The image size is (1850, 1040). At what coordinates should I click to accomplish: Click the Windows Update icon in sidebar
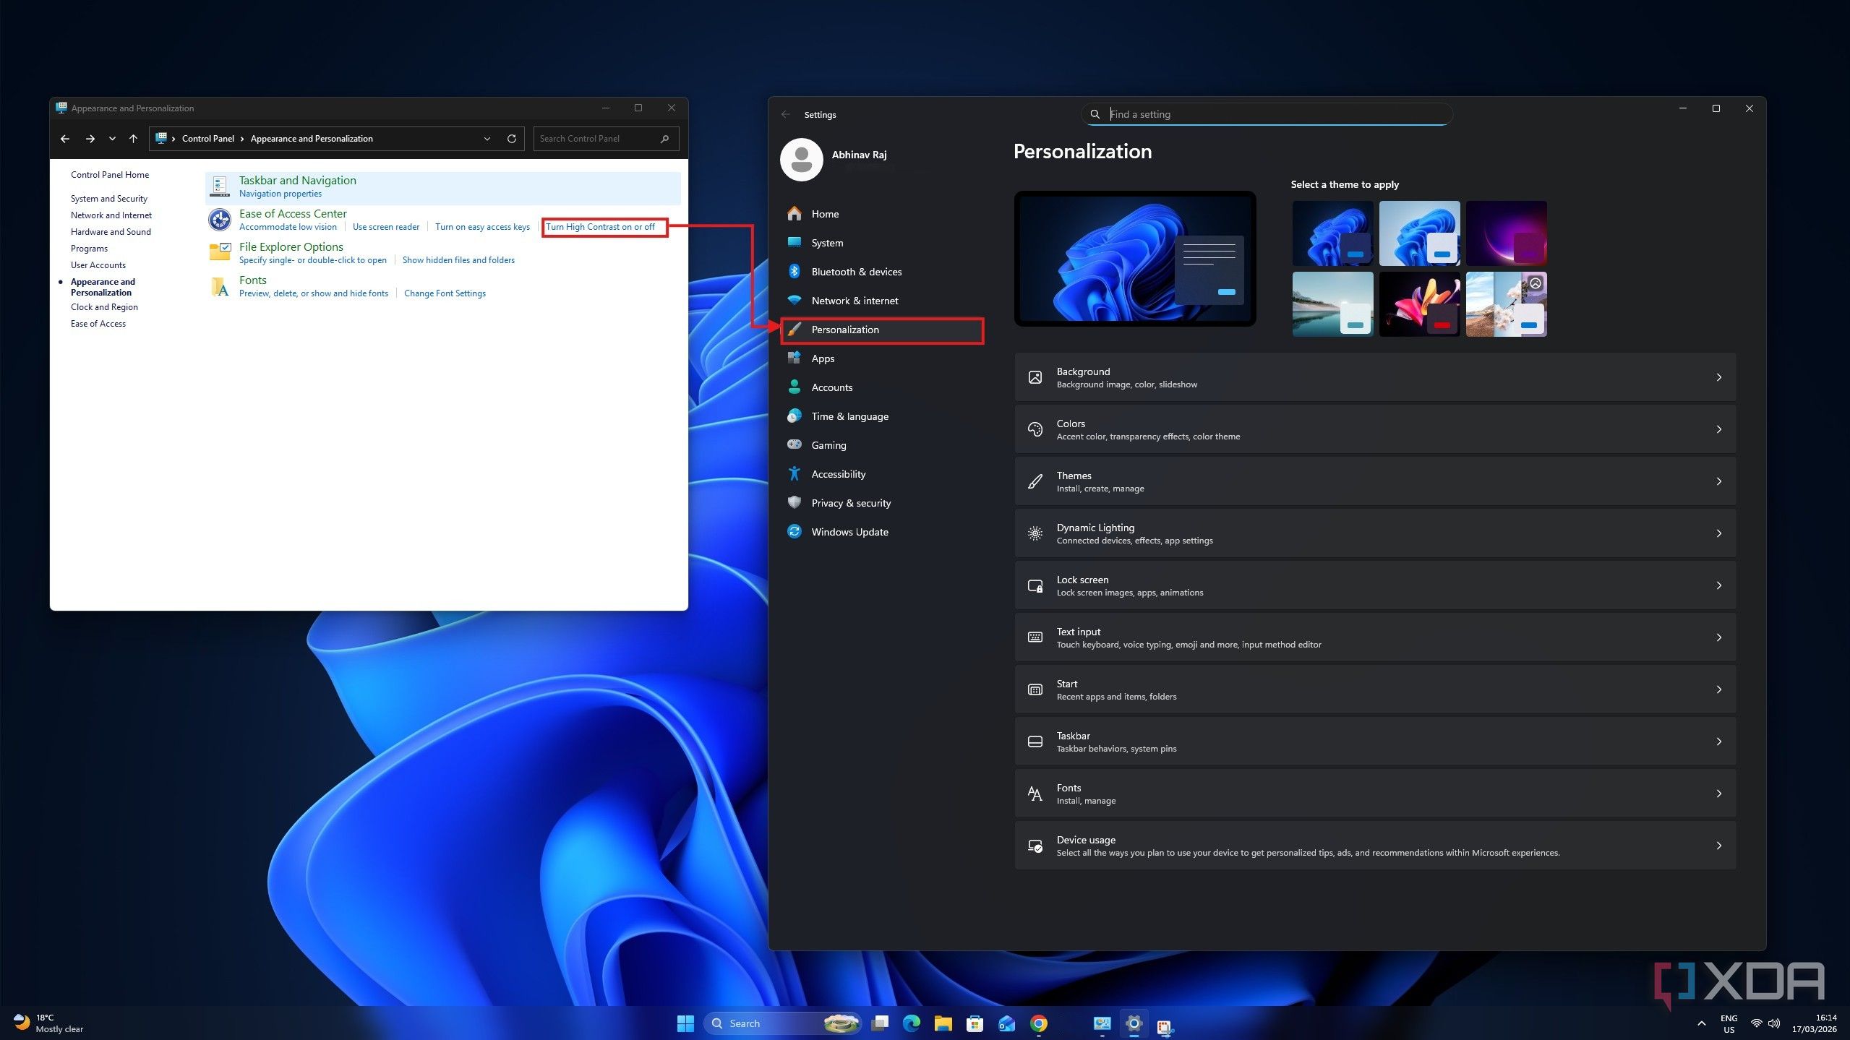tap(794, 531)
